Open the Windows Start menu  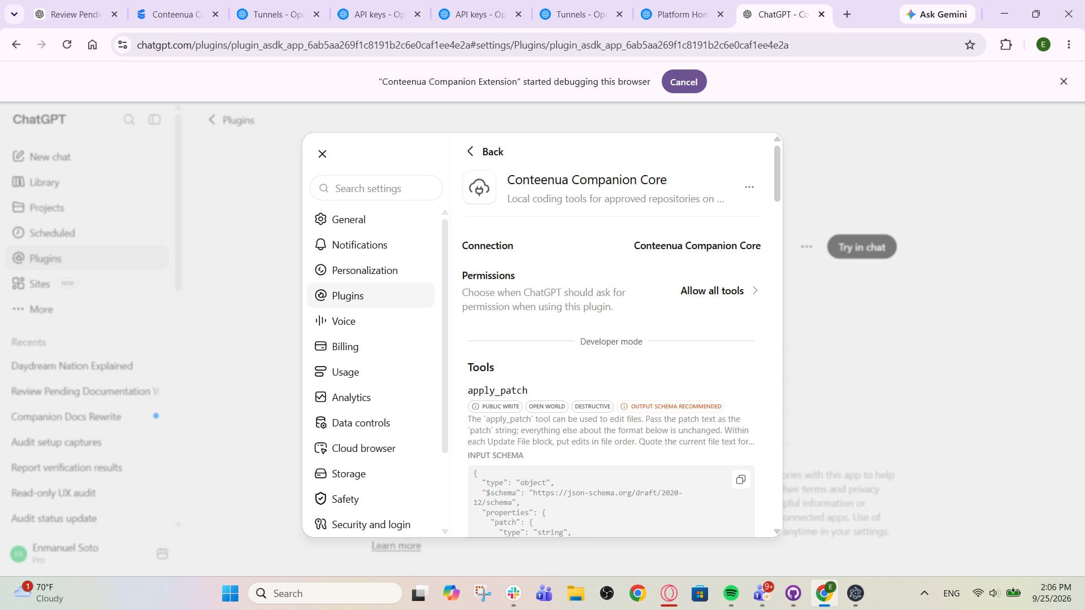click(230, 593)
